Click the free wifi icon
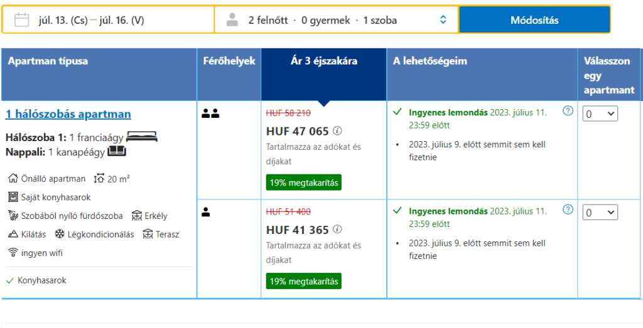The width and height of the screenshot is (643, 328). click(x=13, y=253)
